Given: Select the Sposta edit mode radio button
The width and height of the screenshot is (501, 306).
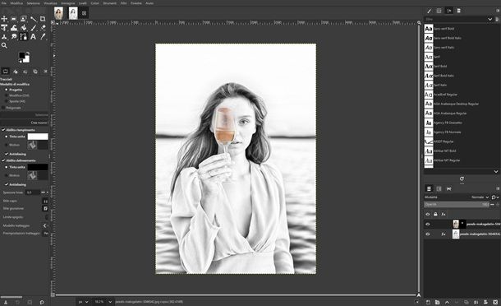Looking at the screenshot, I should pyautogui.click(x=6, y=101).
